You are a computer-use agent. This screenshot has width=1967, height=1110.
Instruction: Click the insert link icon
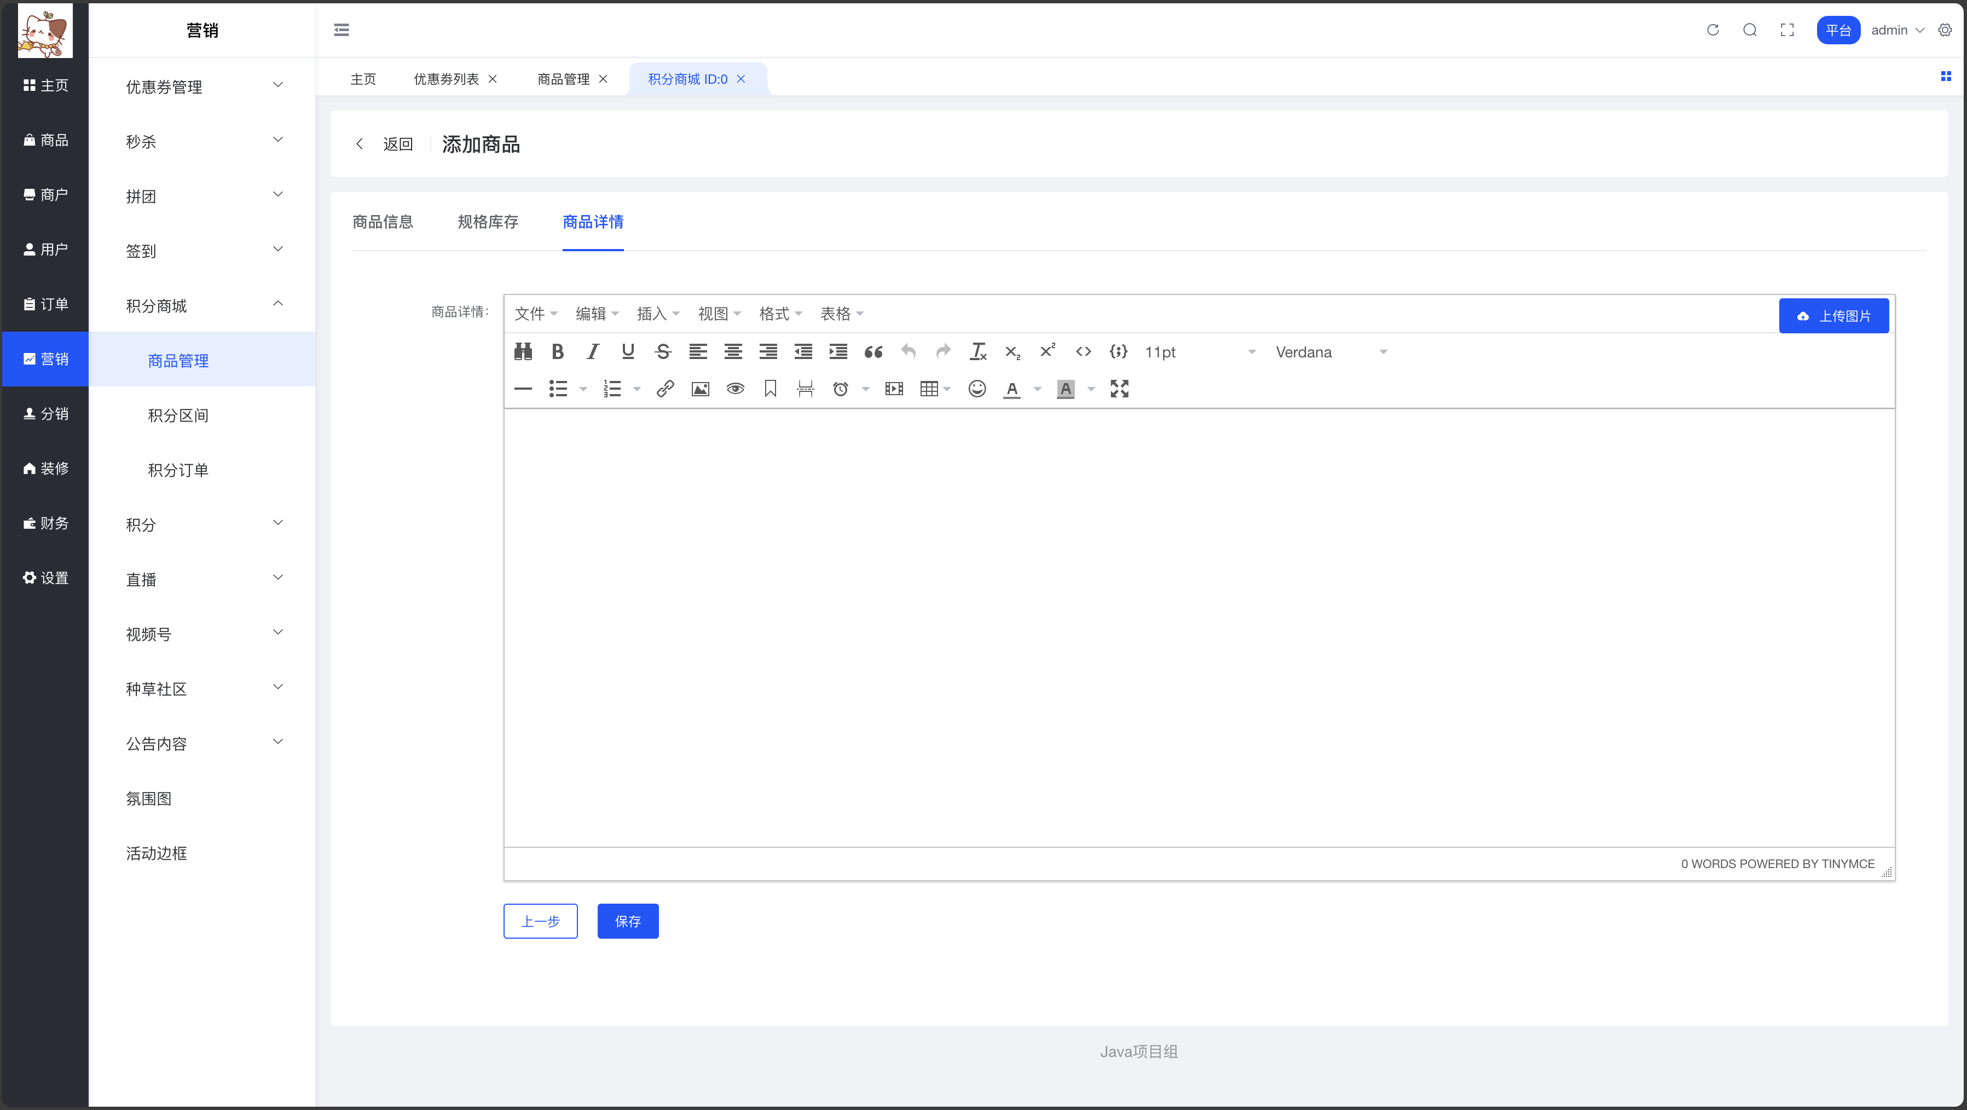(664, 389)
